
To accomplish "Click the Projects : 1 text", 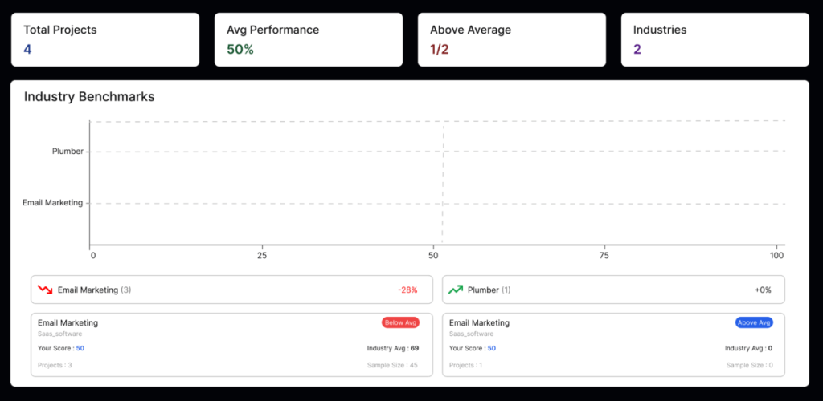I will click(466, 365).
